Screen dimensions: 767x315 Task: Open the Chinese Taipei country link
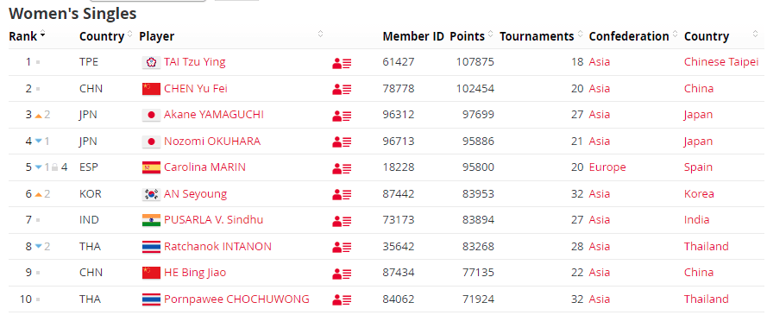(x=721, y=62)
